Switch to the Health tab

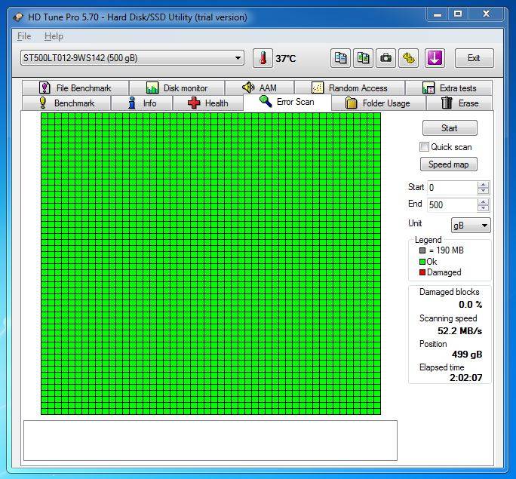(208, 103)
